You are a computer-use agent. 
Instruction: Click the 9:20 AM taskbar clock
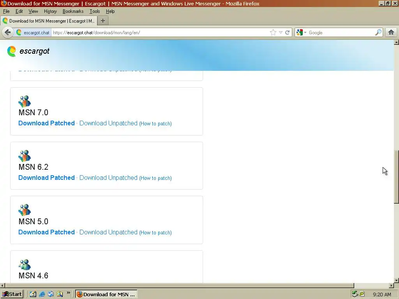(x=382, y=294)
